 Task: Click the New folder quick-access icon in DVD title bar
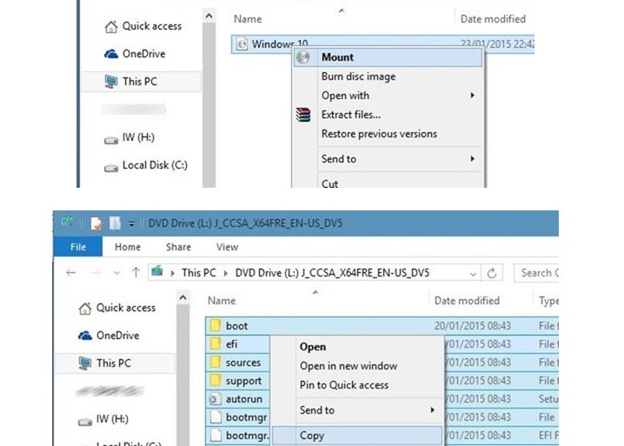click(115, 223)
